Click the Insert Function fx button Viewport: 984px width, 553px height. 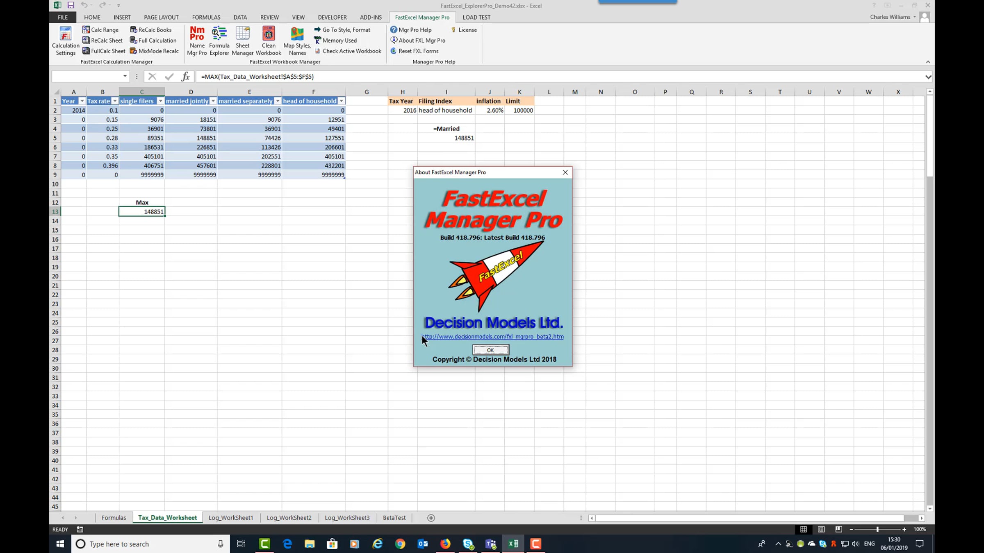(186, 77)
